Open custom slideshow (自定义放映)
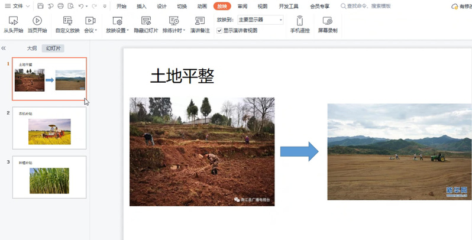472x240 pixels. (67, 24)
